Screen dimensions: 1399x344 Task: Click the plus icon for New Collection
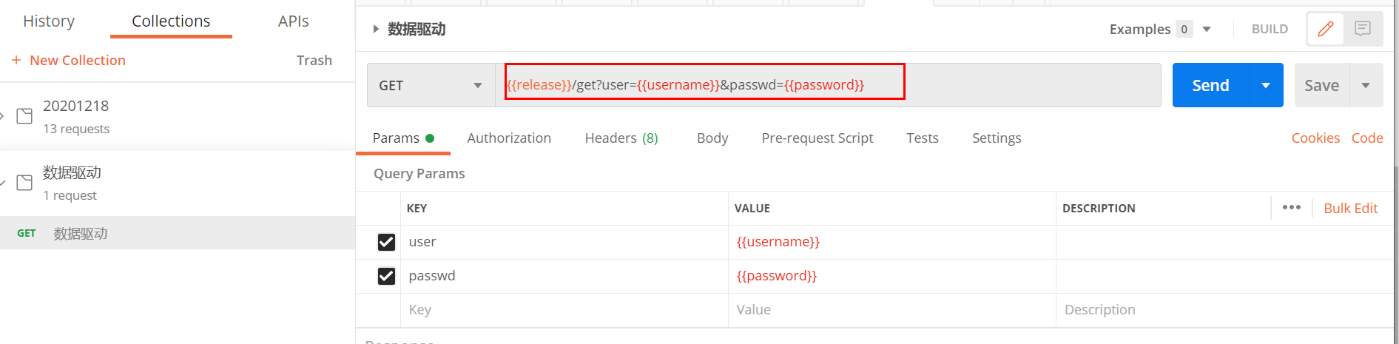click(x=16, y=61)
